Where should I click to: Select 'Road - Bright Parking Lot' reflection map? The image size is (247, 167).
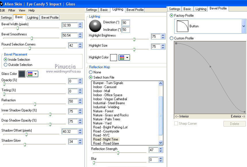pos(110,127)
